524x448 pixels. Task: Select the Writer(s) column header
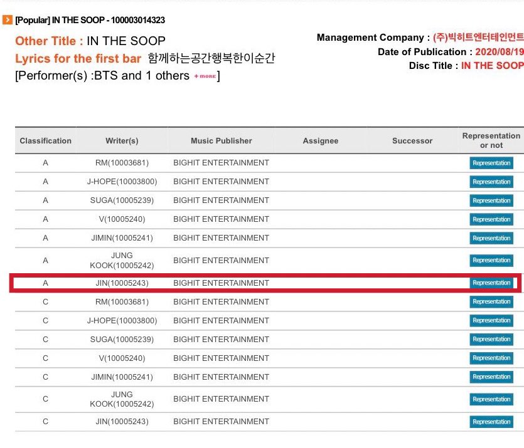(x=122, y=141)
